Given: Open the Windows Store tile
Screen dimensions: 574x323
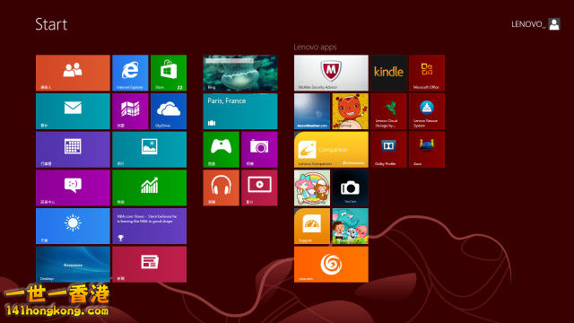Looking at the screenshot, I should pos(169,73).
